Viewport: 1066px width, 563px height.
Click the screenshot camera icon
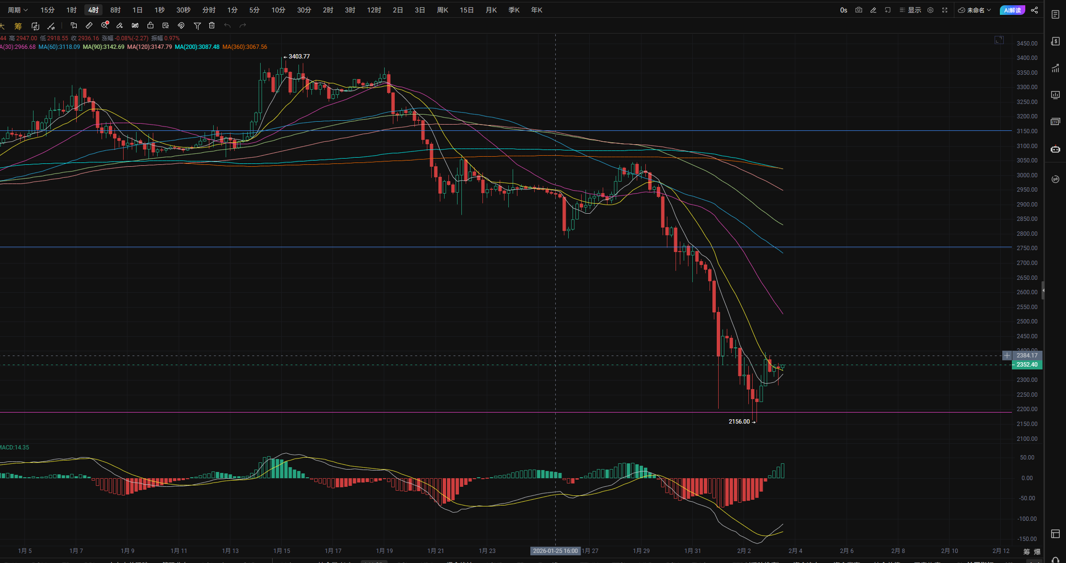point(859,10)
